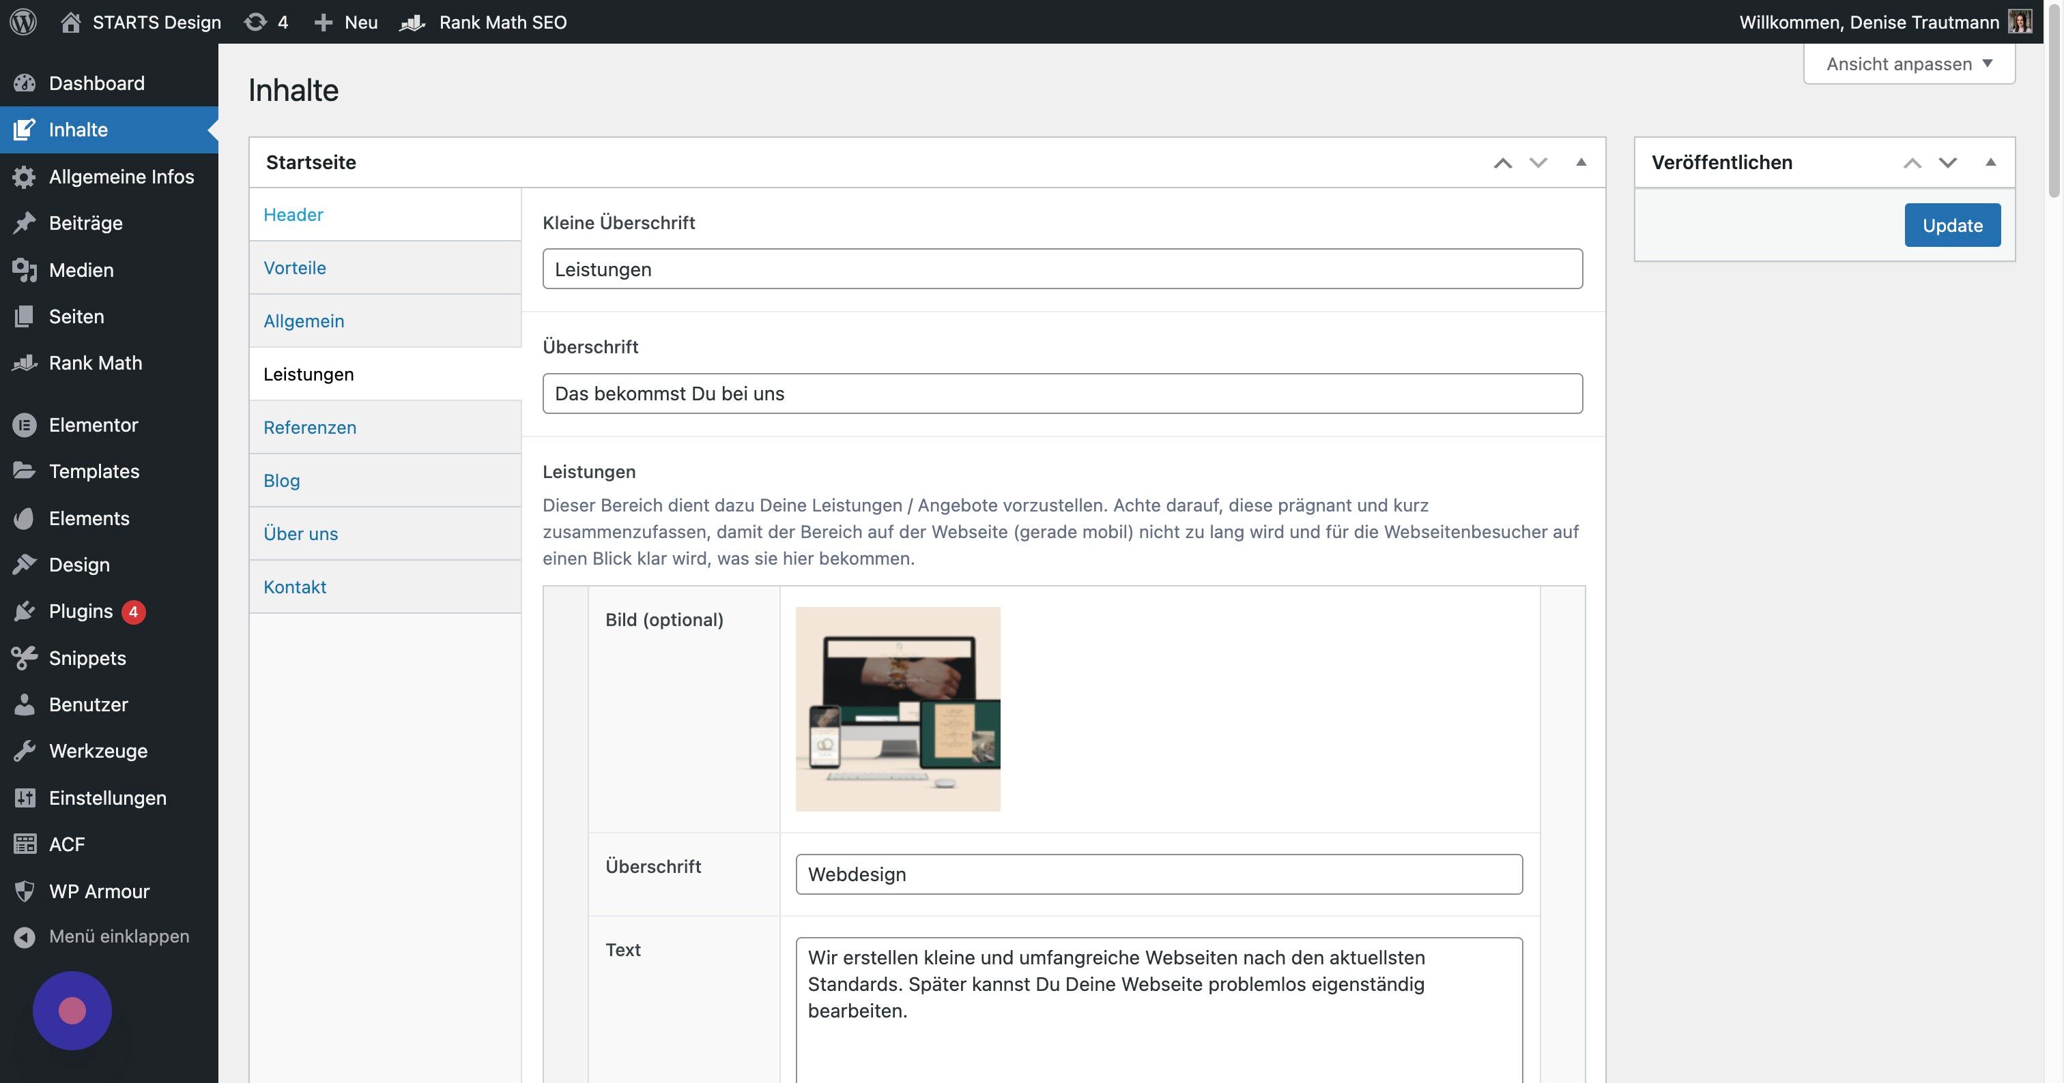Click the Benutzer person icon

pyautogui.click(x=24, y=704)
